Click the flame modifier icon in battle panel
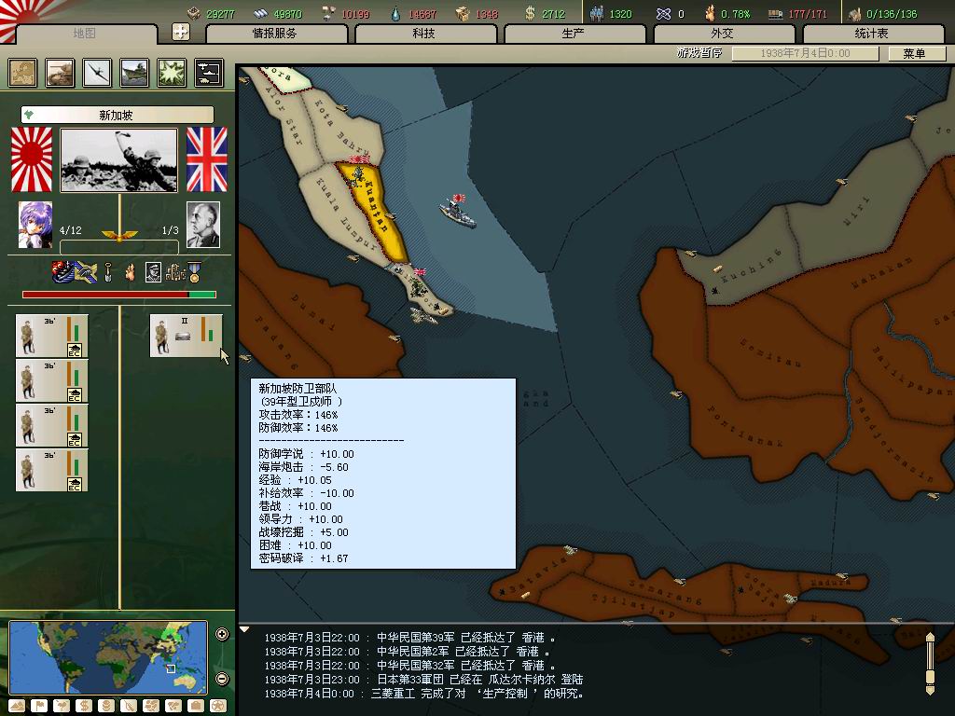 (x=130, y=272)
